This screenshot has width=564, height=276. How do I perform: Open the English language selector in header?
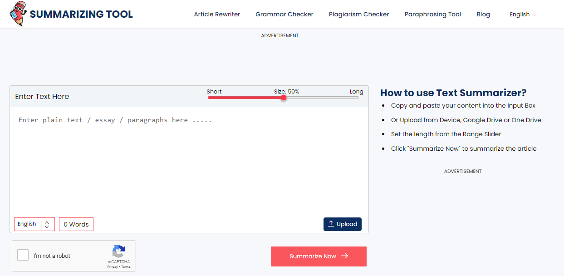coord(522,15)
